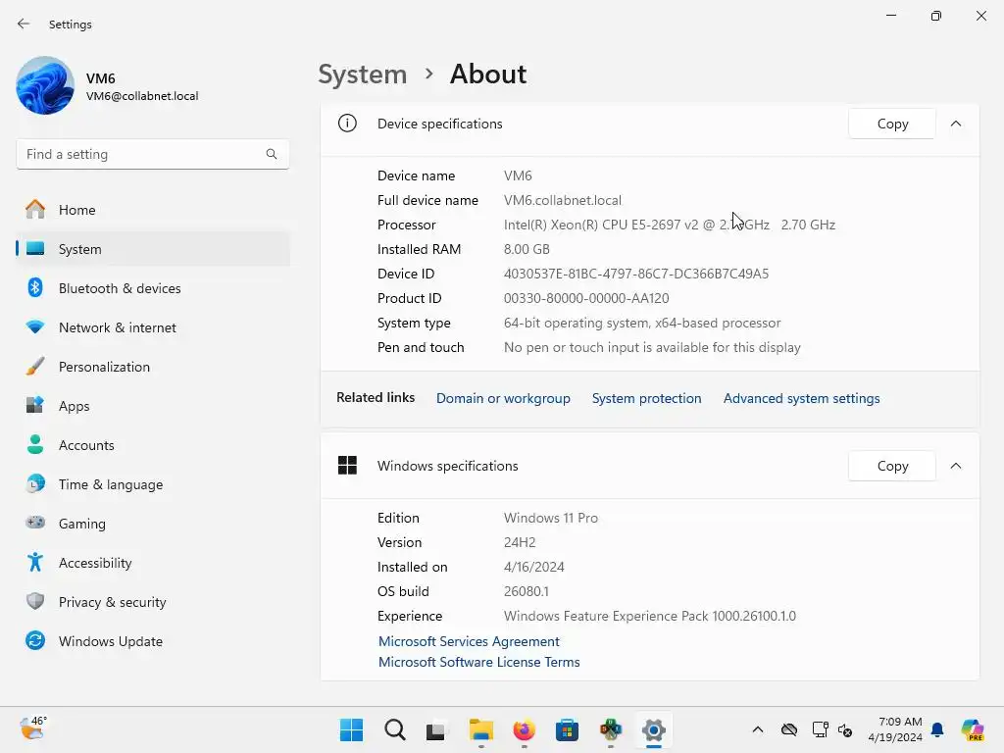This screenshot has height=753, width=1004.
Task: Click the shield Privacy & security icon
Action: pos(35,601)
